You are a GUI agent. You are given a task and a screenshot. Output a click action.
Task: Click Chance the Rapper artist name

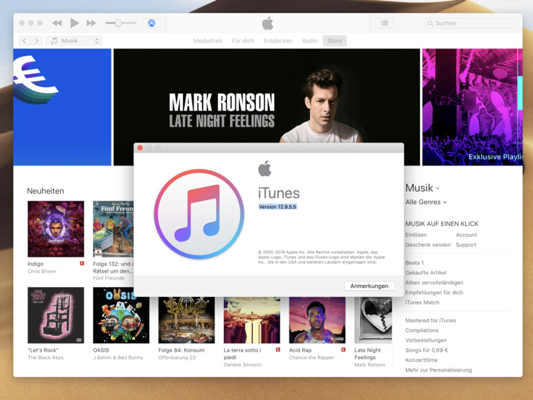(311, 358)
